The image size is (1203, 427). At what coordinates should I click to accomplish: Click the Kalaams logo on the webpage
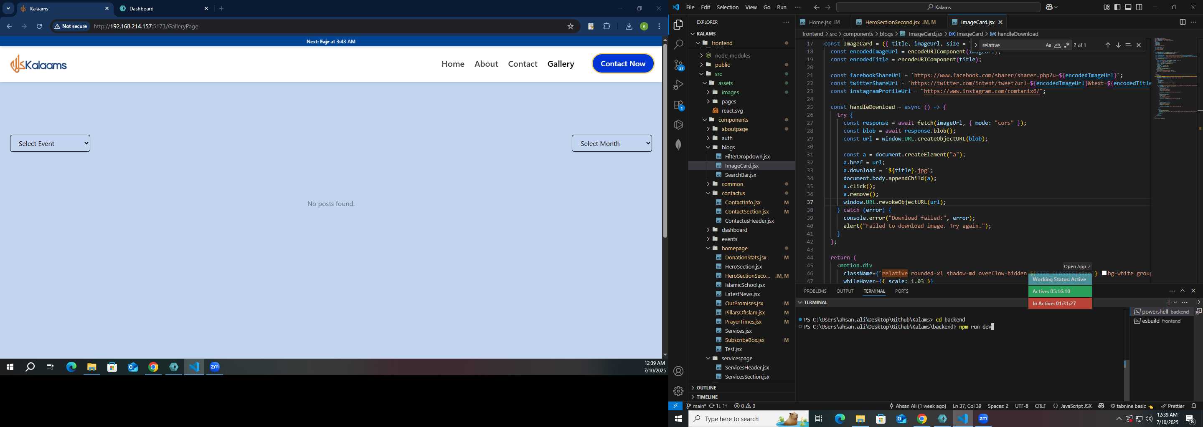click(39, 64)
